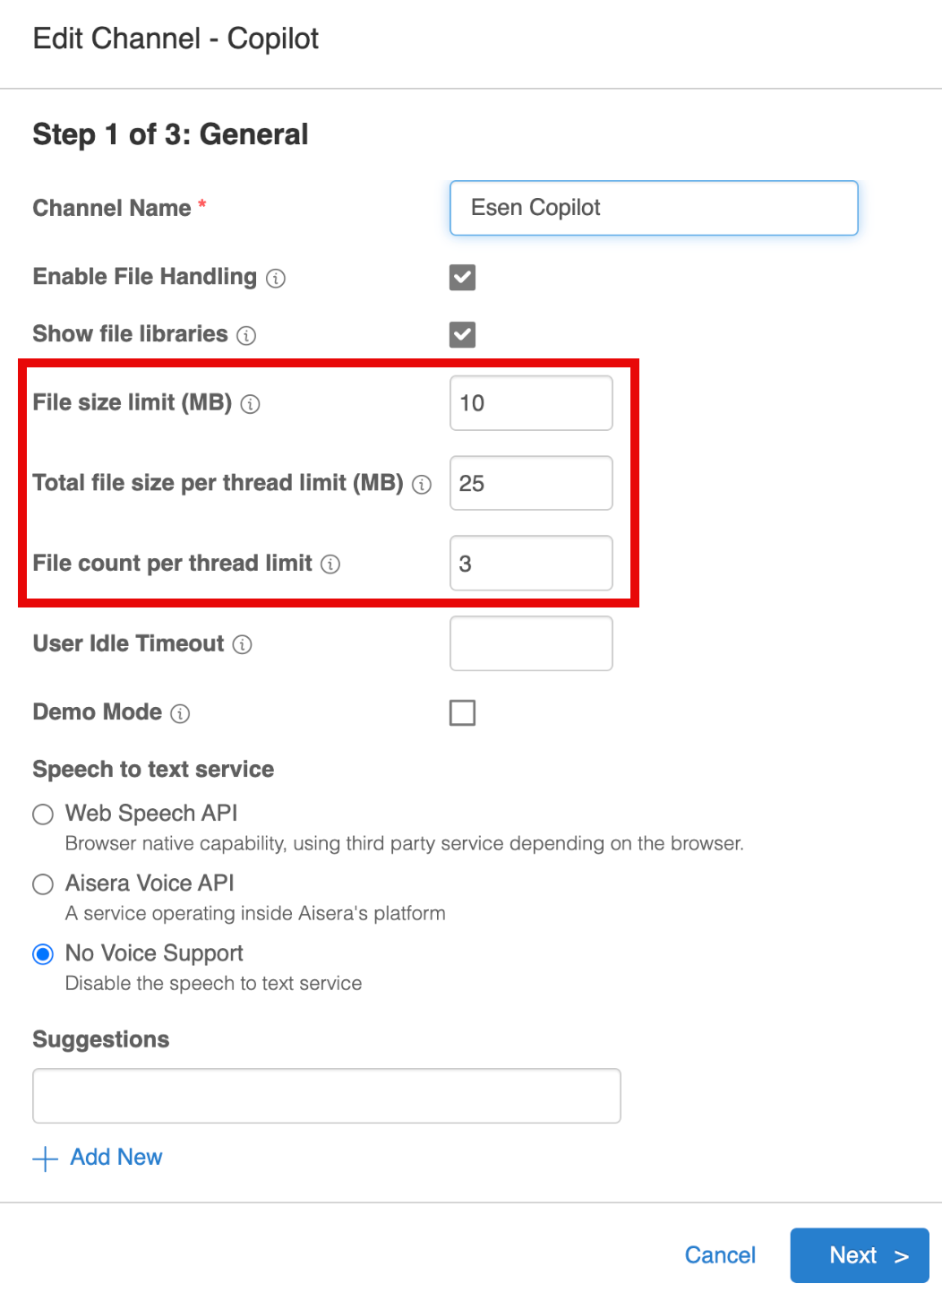Click the User Idle Timeout info icon

click(243, 645)
